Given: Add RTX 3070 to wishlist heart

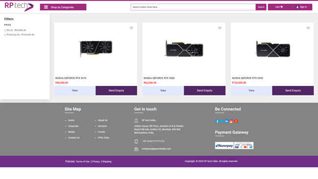Looking at the screenshot, I should point(132,28).
